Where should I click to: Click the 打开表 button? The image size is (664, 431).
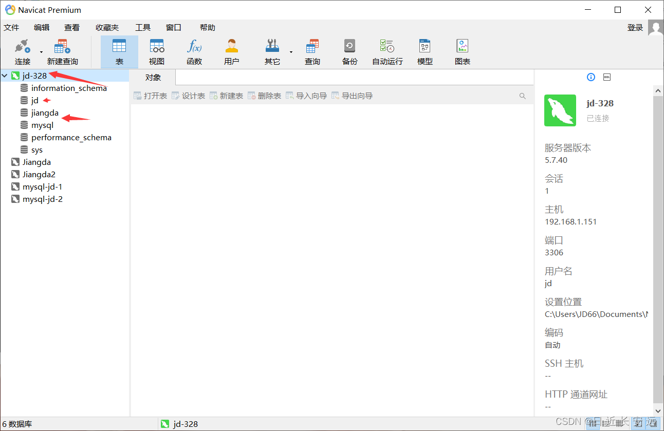click(151, 96)
